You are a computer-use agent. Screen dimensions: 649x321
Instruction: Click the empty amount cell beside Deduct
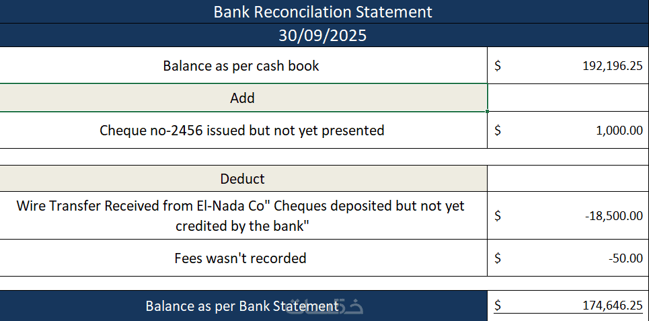[568, 179]
